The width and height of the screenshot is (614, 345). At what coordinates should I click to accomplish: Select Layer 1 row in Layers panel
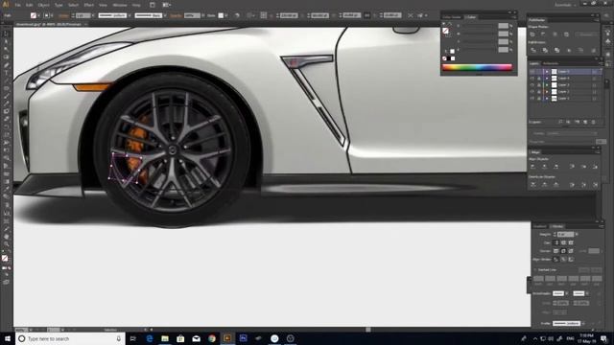pyautogui.click(x=565, y=98)
